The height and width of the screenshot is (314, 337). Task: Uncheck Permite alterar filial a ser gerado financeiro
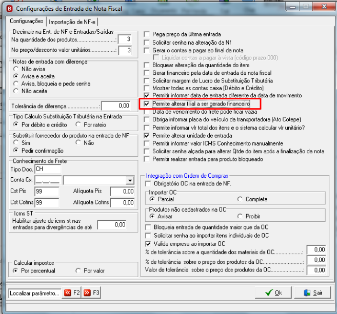coord(147,104)
